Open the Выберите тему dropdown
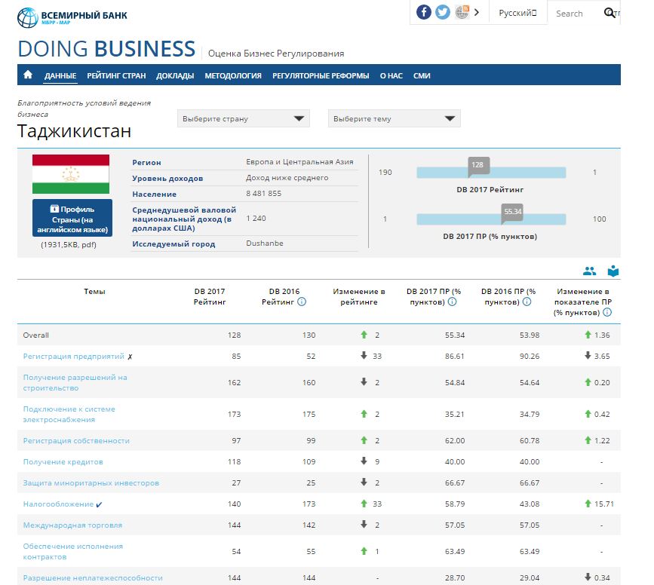 394,118
